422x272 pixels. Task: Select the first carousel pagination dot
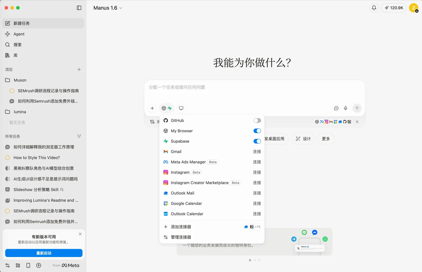click(x=250, y=260)
